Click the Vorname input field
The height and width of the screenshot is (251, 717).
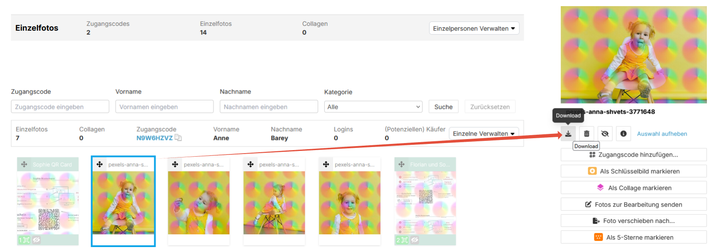(164, 107)
